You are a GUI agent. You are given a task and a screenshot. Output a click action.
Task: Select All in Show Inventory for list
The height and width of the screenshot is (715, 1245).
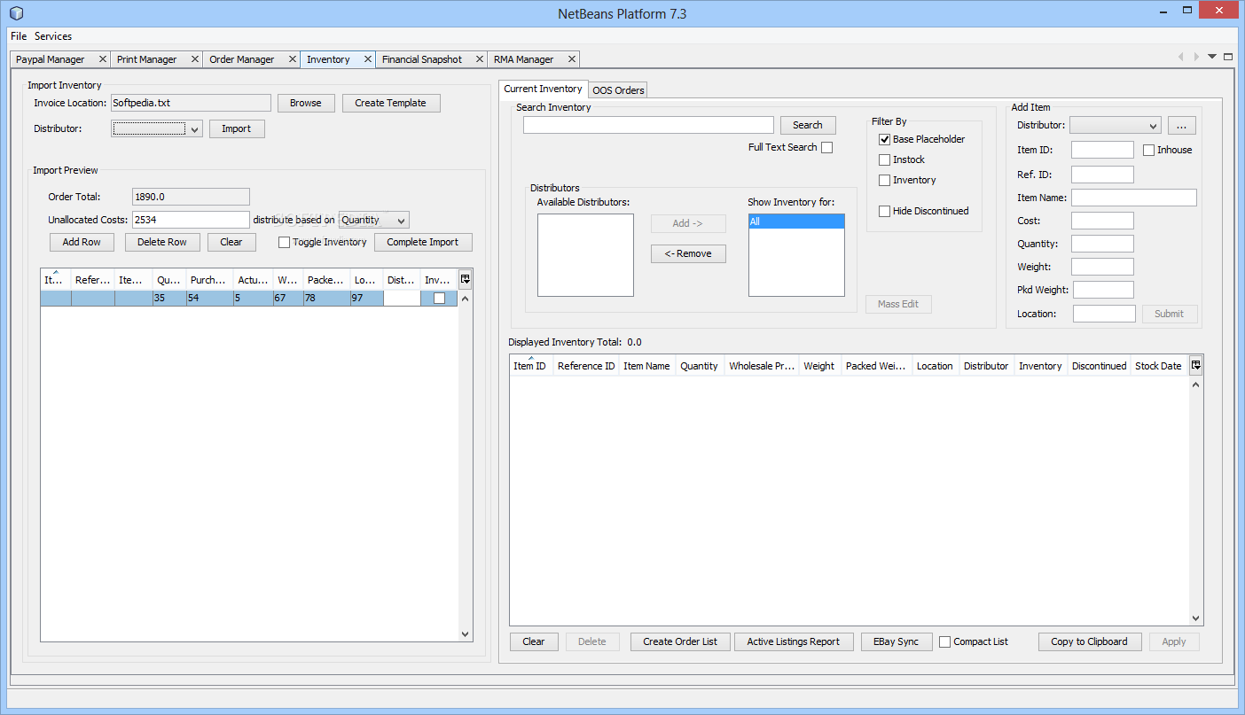coord(796,221)
